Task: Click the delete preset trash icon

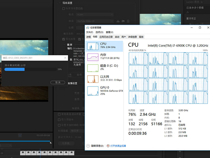Action: 128,21
